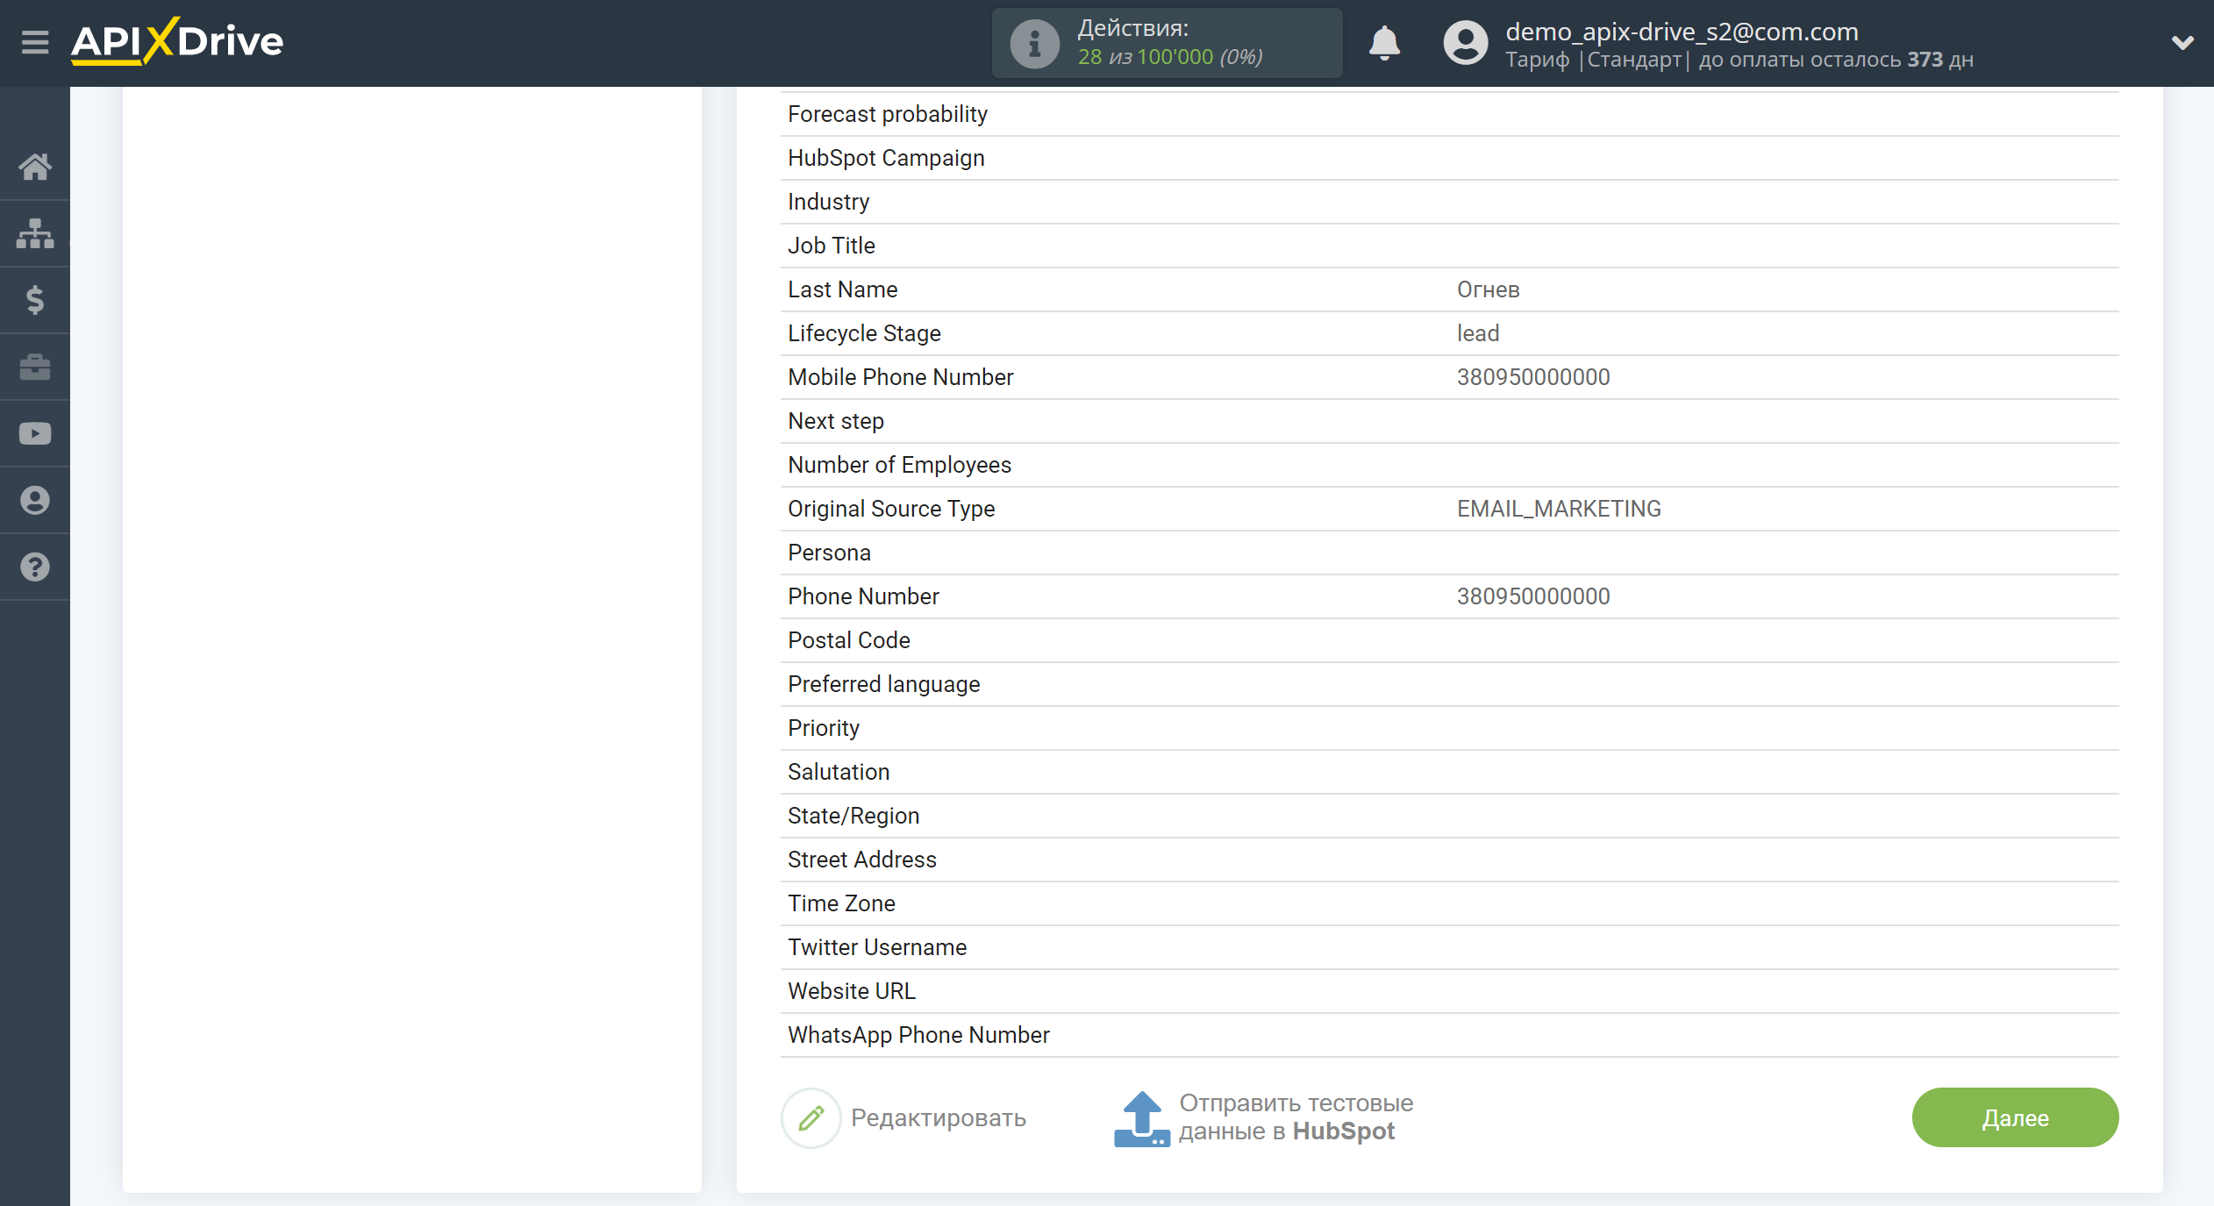Click the Lifecycle Stage label
The width and height of the screenshot is (2214, 1206).
pyautogui.click(x=864, y=333)
